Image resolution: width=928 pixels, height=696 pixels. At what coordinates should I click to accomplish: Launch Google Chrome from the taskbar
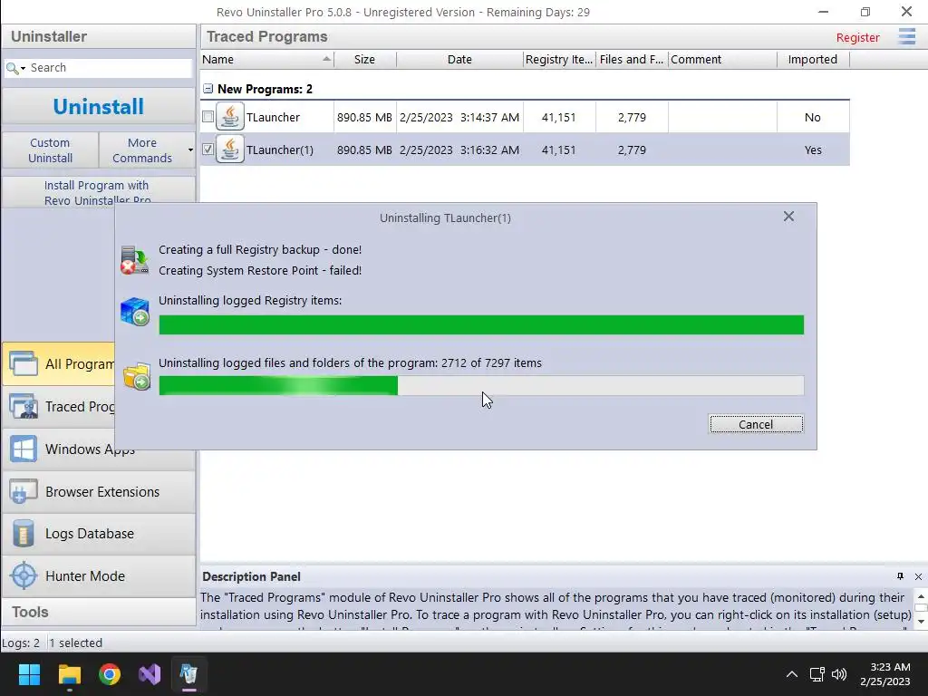[x=110, y=674]
